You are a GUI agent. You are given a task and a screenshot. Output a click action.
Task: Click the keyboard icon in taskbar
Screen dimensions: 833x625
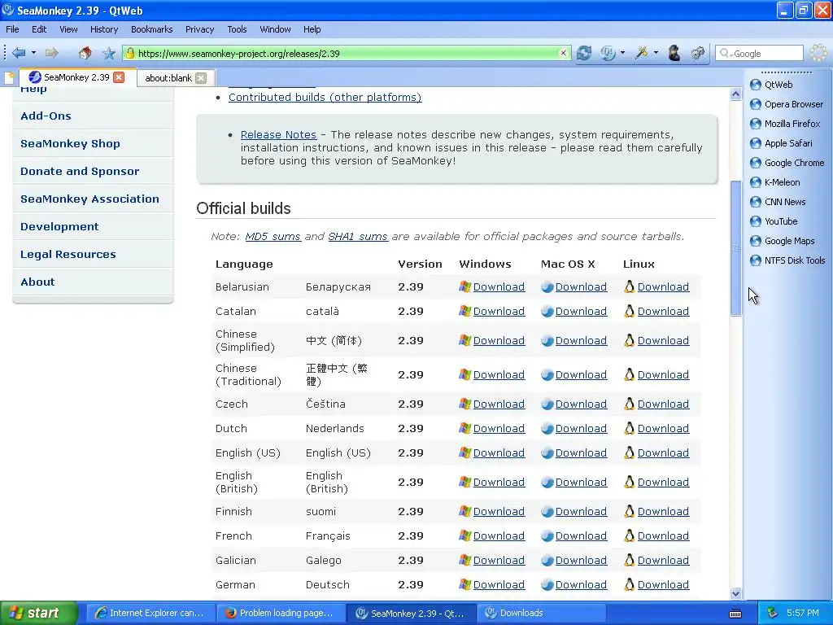tap(735, 614)
